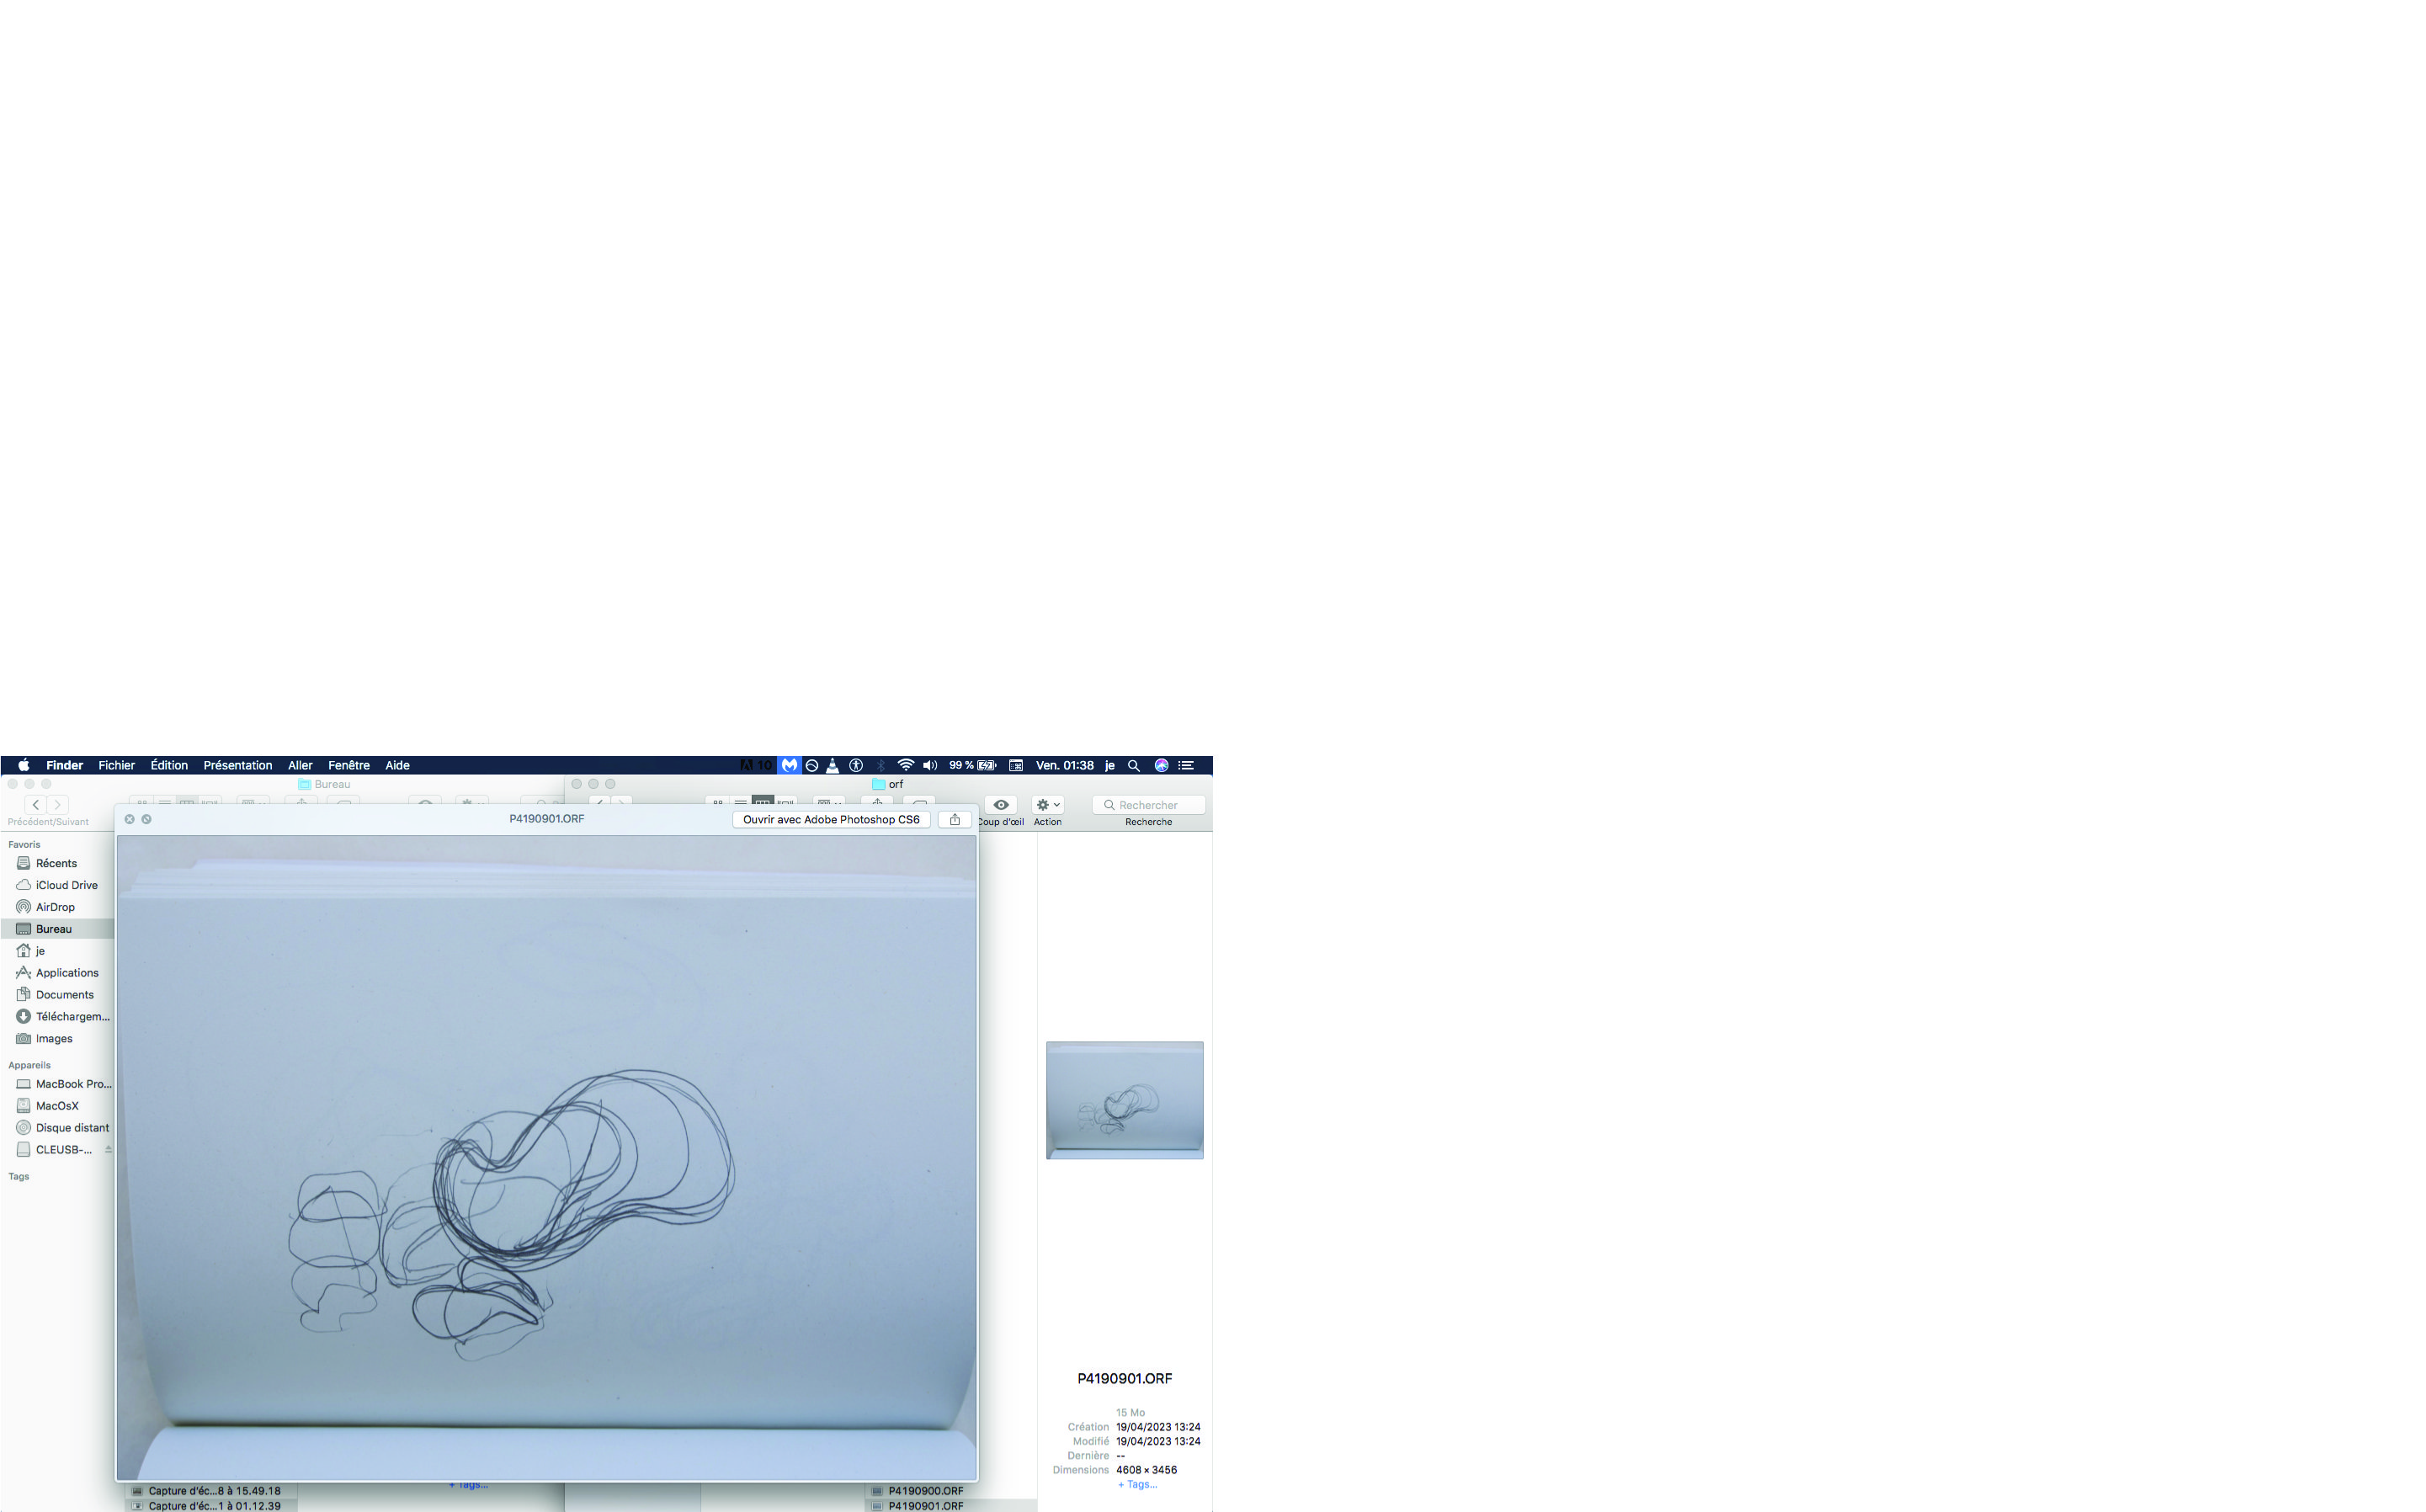This screenshot has height=1512, width=2426.
Task: Open Notification Center list icon
Action: click(1187, 765)
